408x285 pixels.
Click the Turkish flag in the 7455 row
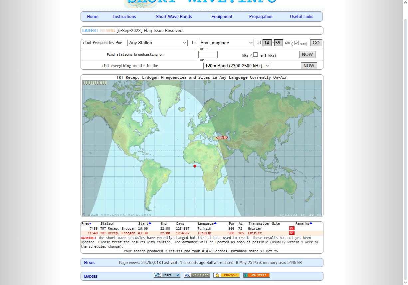pos(292,228)
